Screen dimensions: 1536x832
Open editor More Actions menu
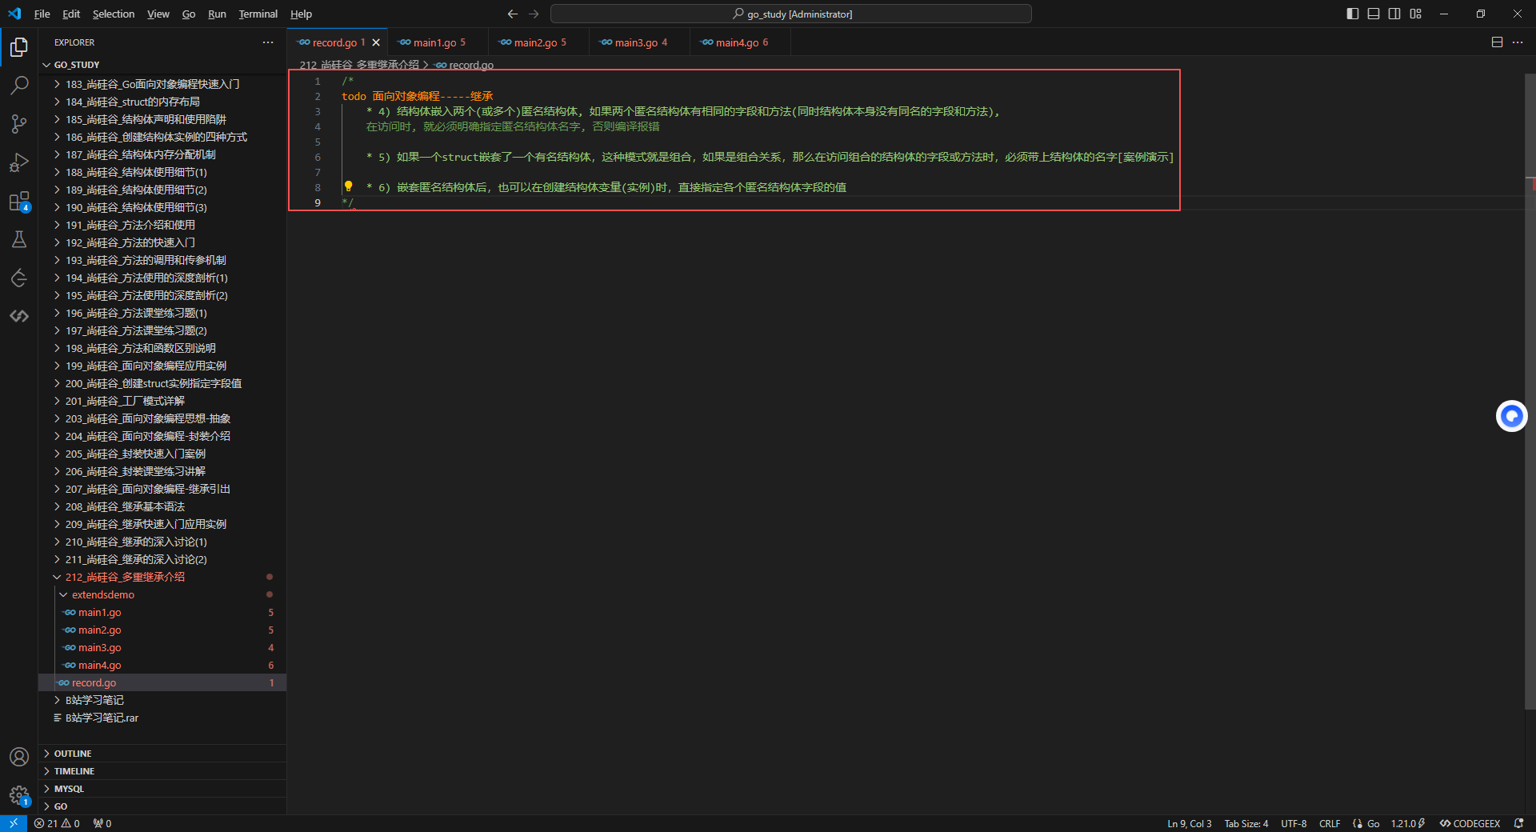click(x=1518, y=42)
